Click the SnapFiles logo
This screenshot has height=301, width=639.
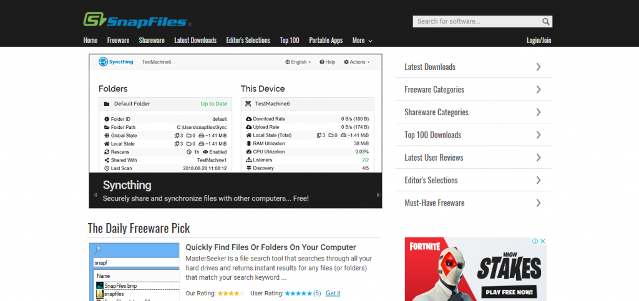coord(137,20)
